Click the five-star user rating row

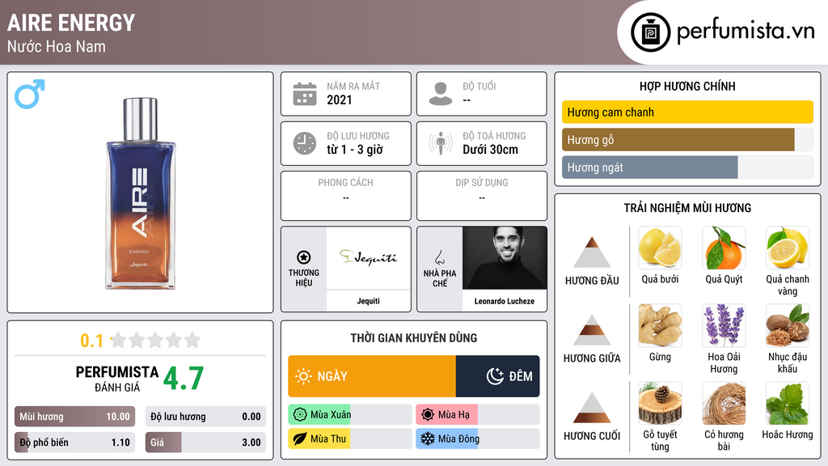pyautogui.click(x=156, y=340)
